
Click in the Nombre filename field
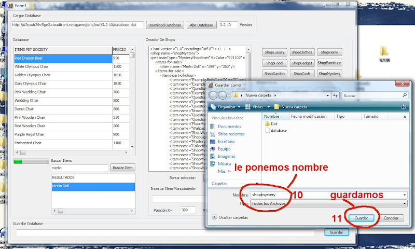tap(328, 195)
